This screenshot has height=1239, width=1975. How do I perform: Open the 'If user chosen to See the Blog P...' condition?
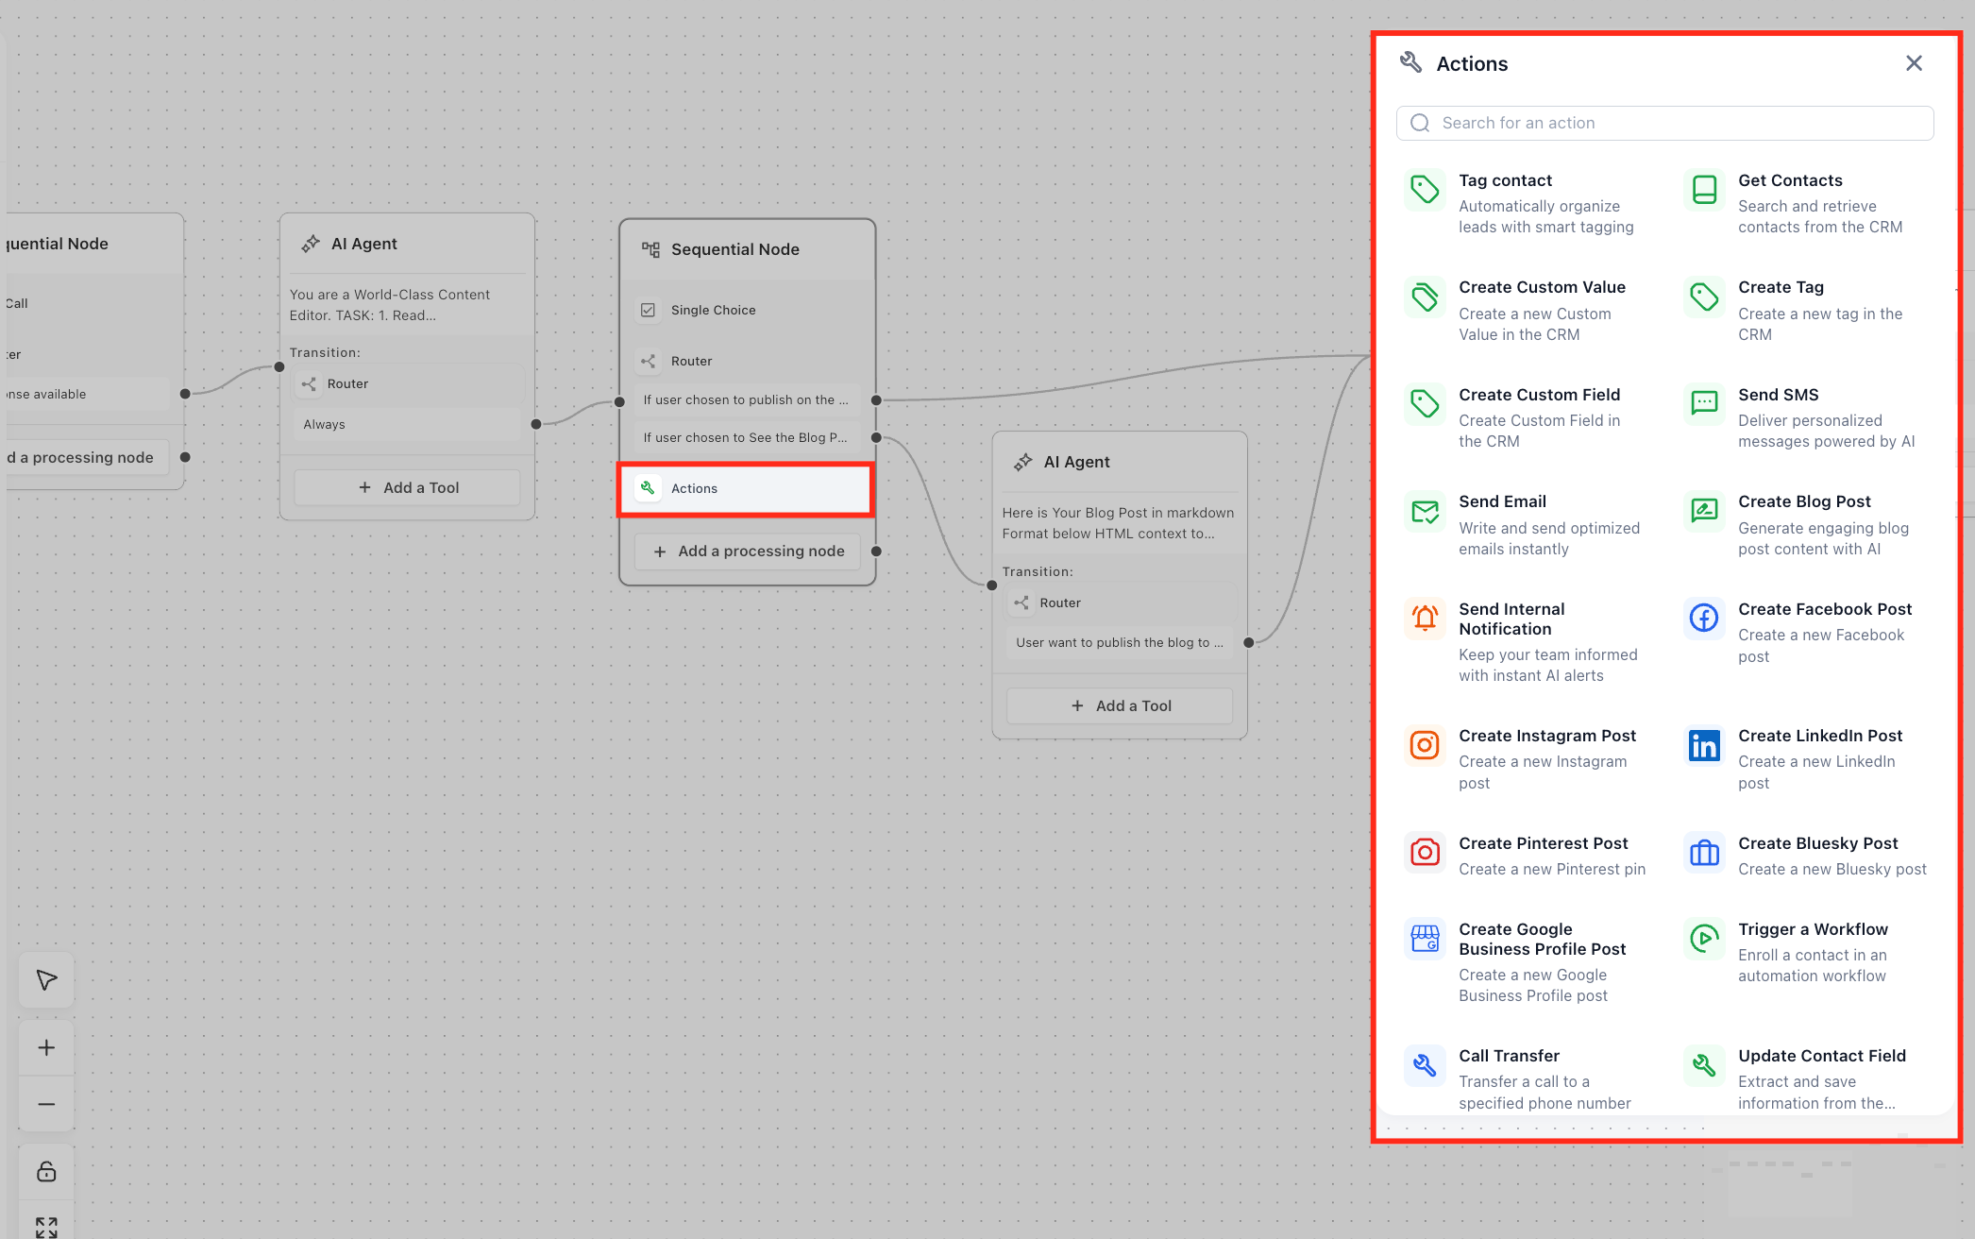746,438
